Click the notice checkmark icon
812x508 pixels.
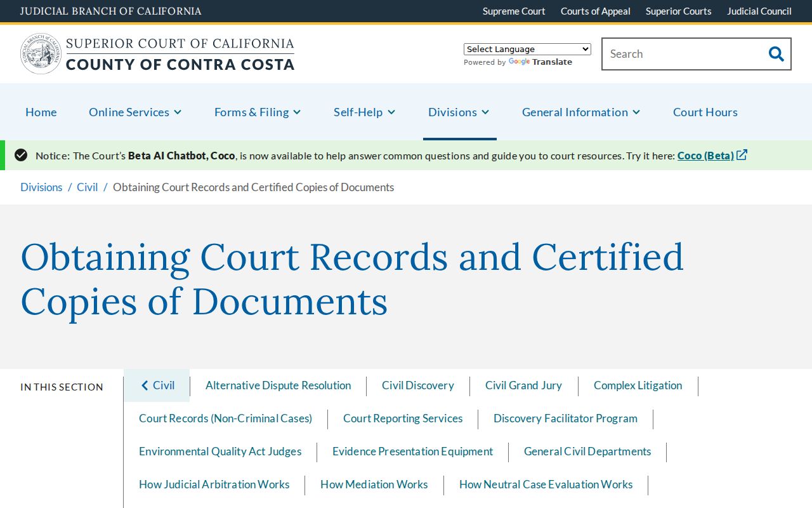click(21, 155)
